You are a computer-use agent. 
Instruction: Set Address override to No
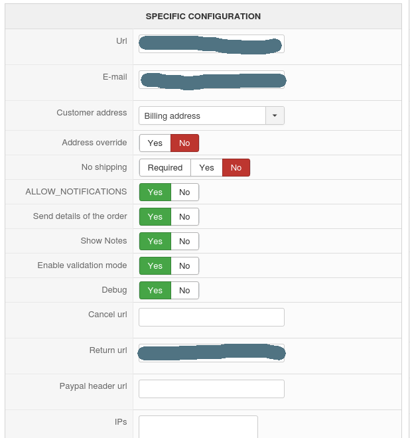pyautogui.click(x=184, y=143)
